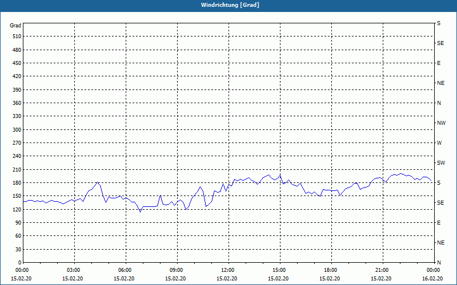The height and width of the screenshot is (285, 457).
Task: Select the 450 value on the Grad axis
Action: tap(17, 63)
